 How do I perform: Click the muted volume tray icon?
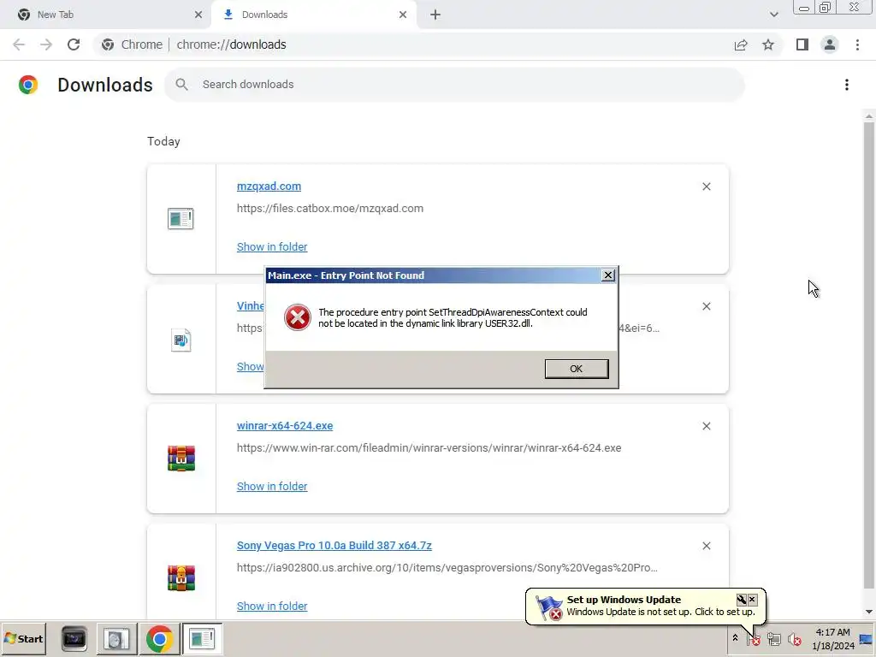(795, 639)
